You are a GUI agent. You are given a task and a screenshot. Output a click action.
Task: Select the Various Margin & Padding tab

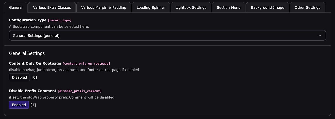click(x=104, y=8)
